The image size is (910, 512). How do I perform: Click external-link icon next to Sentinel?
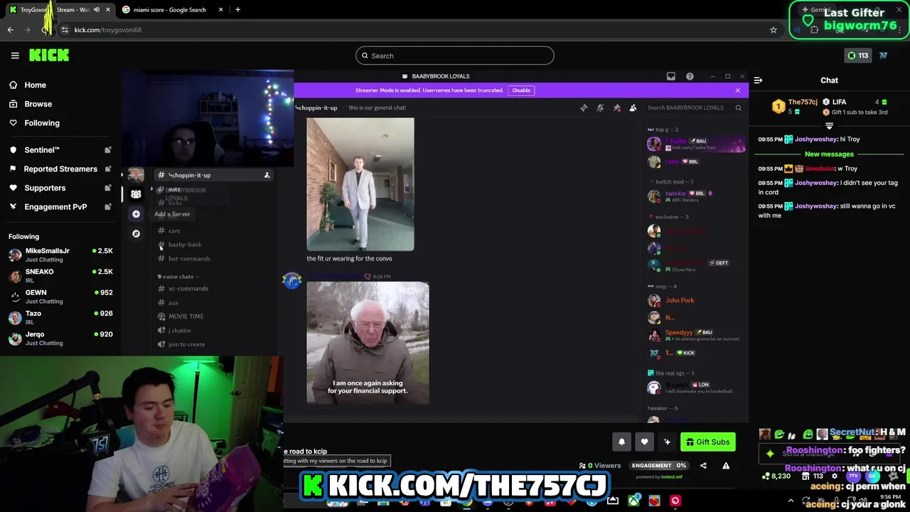(108, 150)
